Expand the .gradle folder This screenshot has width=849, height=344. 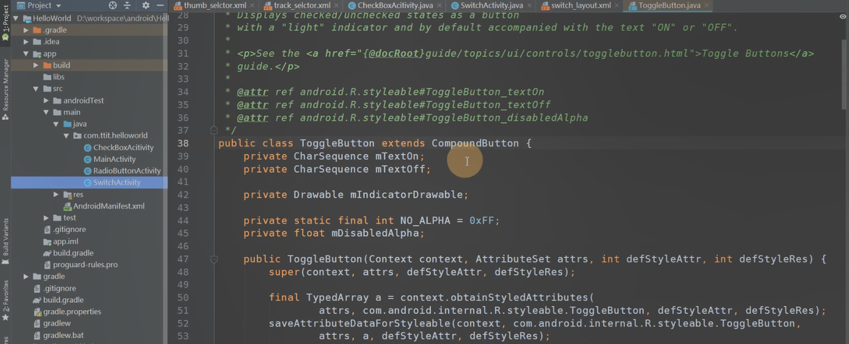[26, 30]
